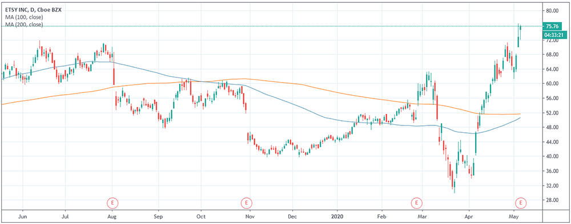This screenshot has width=571, height=224.
Task: Click the 60.00 price axis label
Action: click(552, 84)
